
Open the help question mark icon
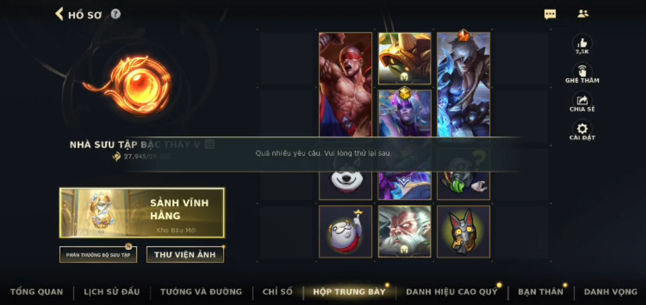tap(116, 14)
